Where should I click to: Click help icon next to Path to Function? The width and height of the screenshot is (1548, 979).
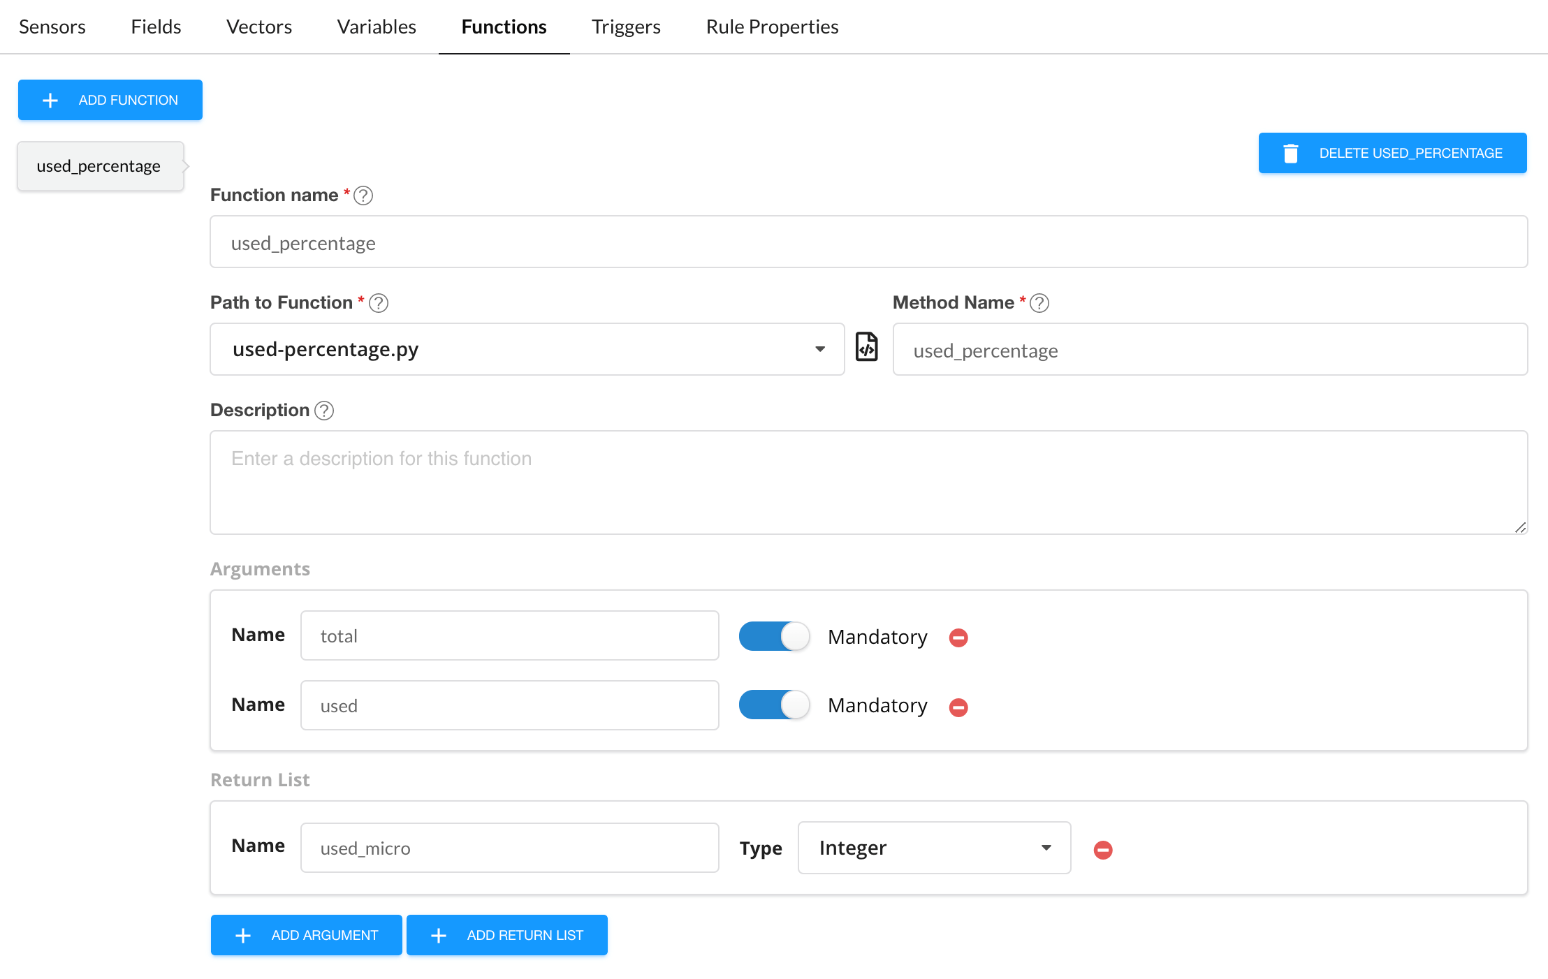pyautogui.click(x=379, y=303)
